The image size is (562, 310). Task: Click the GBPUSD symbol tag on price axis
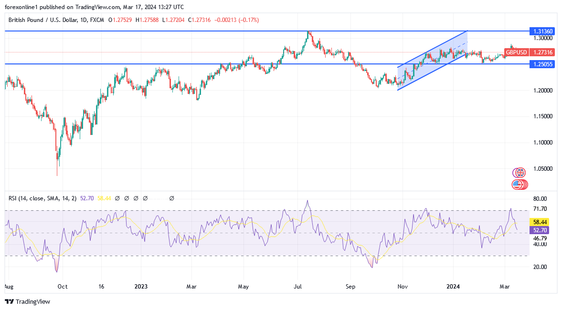(x=516, y=52)
